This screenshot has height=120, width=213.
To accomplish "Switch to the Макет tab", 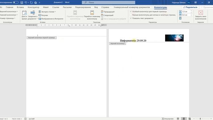I will tap(46, 7).
